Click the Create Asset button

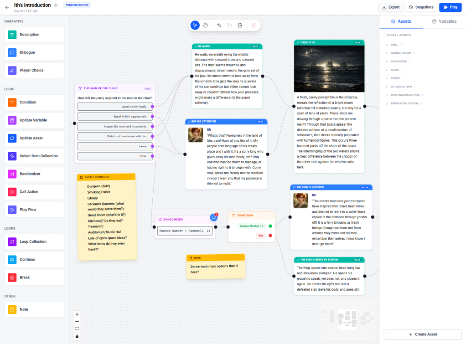coord(423,334)
